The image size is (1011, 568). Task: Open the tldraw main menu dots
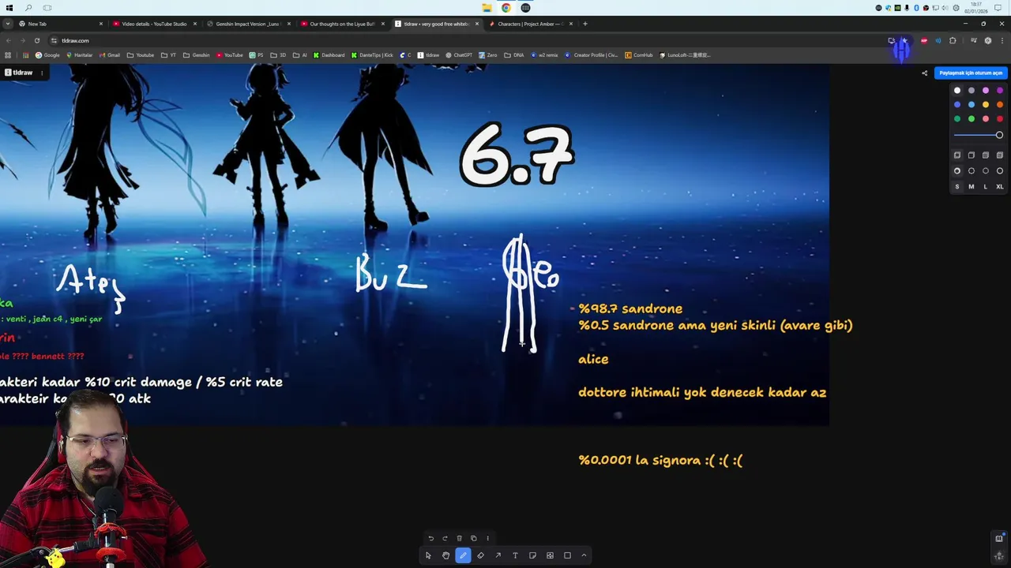[42, 73]
